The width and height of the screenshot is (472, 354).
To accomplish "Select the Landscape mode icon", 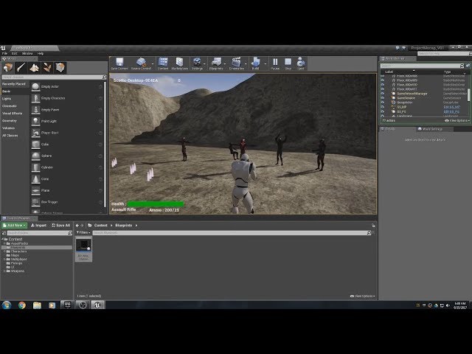I will [x=34, y=67].
